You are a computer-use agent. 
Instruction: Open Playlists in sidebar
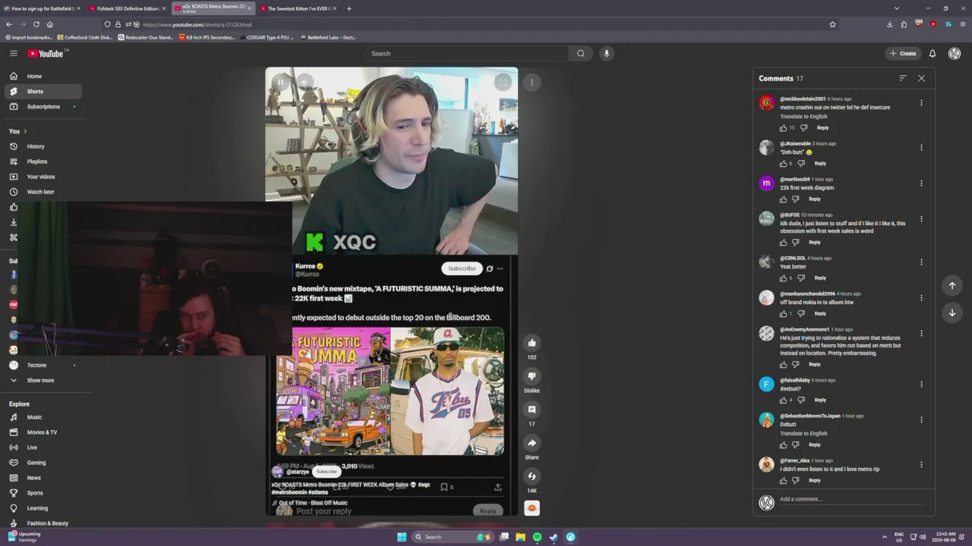[x=43, y=162]
